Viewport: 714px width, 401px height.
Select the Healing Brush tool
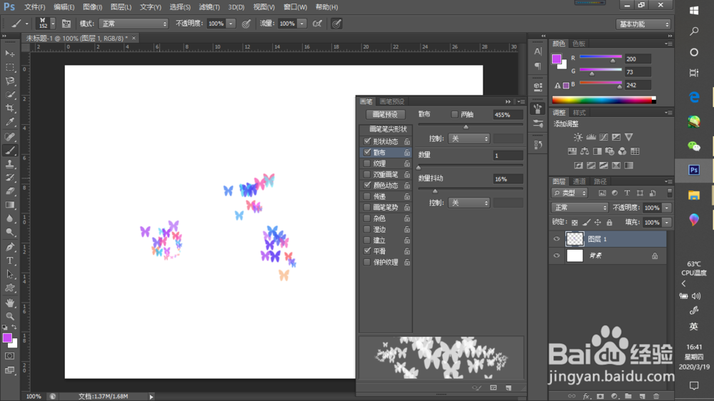[x=9, y=136]
